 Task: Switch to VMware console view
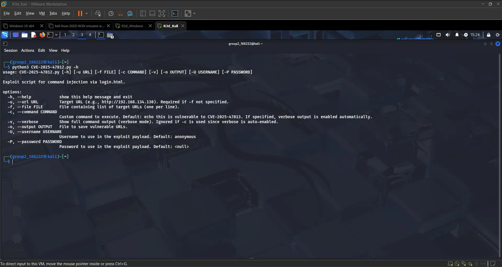click(175, 14)
